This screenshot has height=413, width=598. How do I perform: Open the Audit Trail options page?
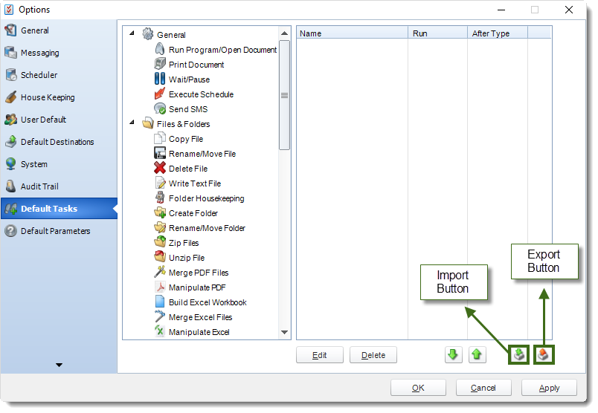[59, 186]
